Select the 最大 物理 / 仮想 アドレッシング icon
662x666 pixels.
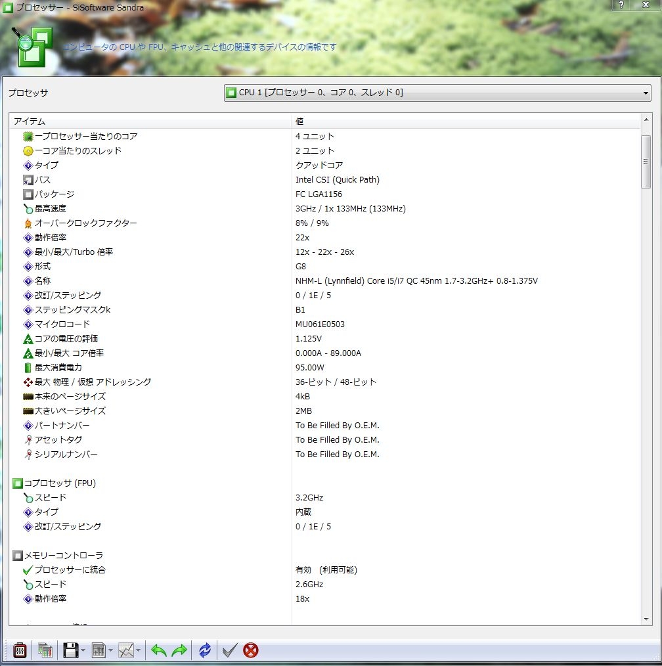click(x=28, y=382)
